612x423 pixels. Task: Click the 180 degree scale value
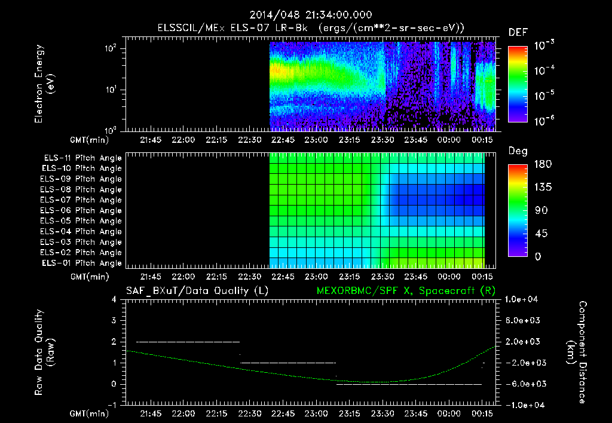(x=543, y=164)
